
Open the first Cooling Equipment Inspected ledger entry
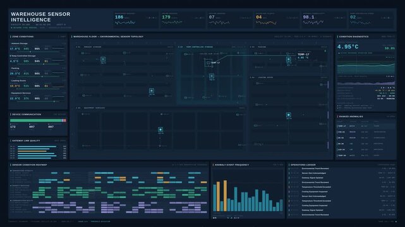coord(342,192)
